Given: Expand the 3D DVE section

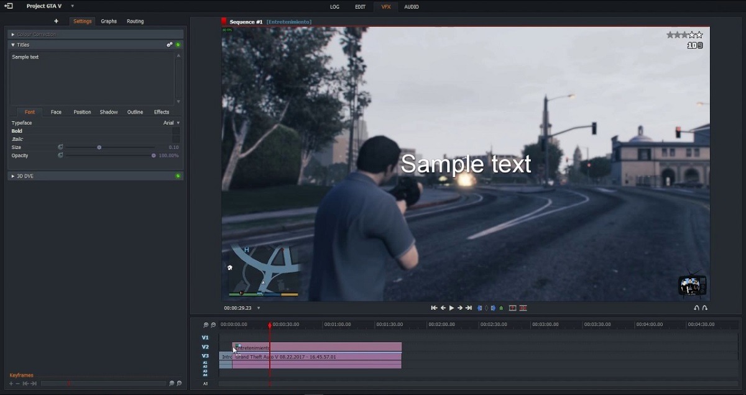Looking at the screenshot, I should point(13,176).
